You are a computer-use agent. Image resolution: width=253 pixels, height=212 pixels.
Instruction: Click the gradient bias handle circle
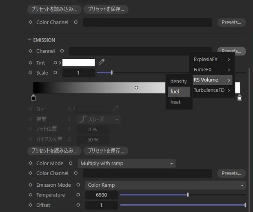[x=136, y=88]
